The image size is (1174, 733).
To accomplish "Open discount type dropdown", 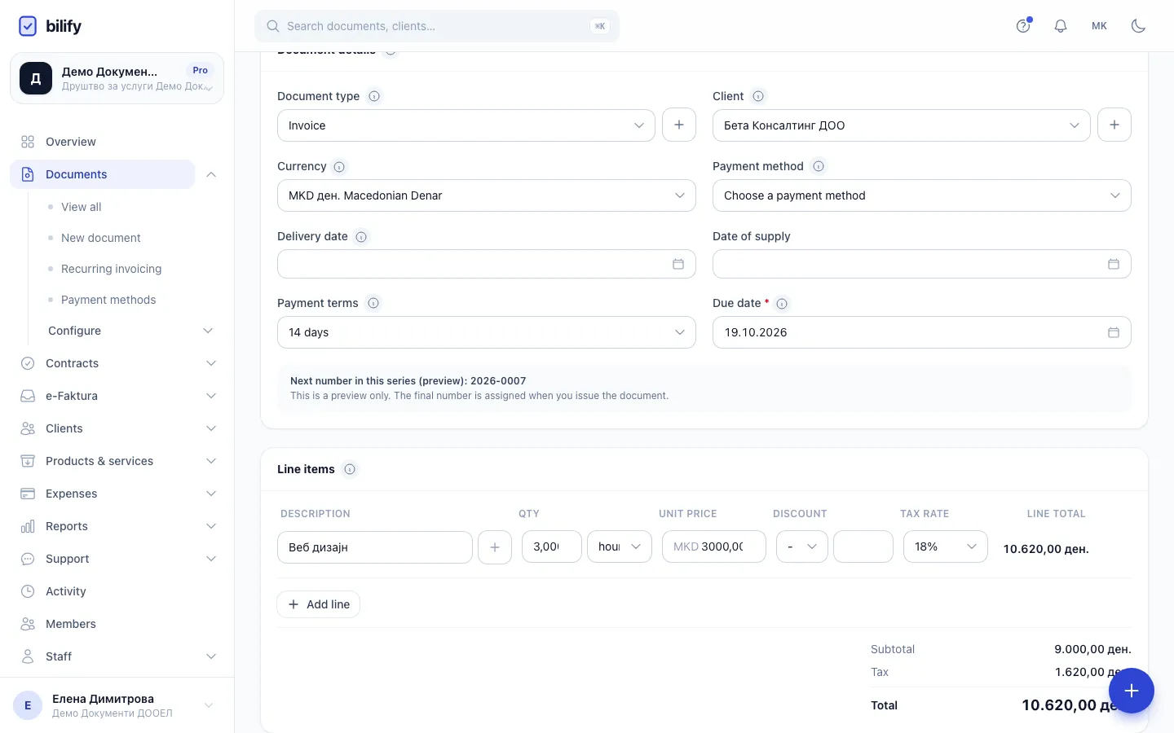I will pyautogui.click(x=802, y=546).
